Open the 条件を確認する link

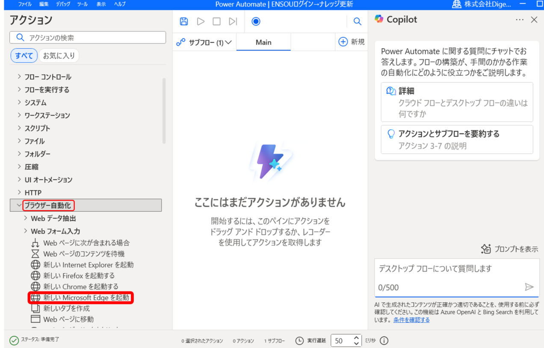pos(411,320)
